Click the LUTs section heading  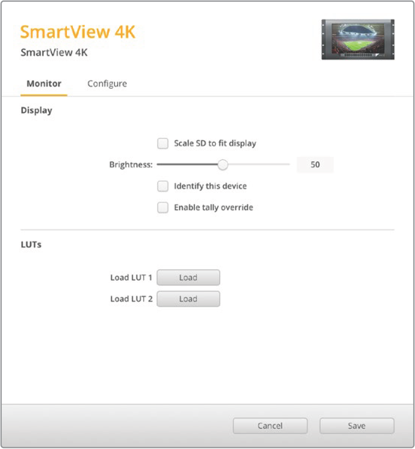point(31,245)
